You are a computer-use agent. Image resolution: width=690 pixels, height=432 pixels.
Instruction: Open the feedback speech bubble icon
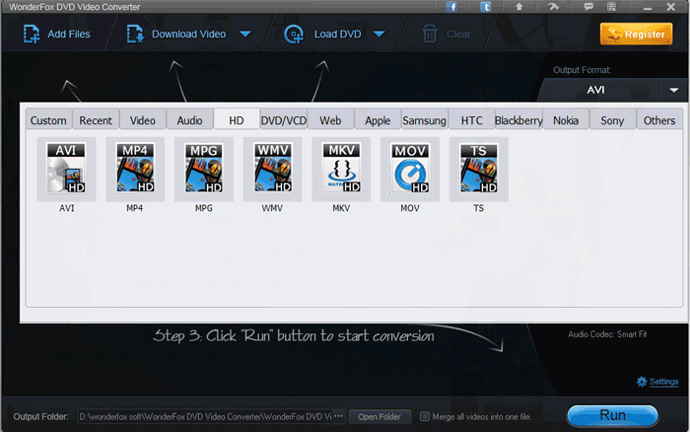(x=588, y=7)
